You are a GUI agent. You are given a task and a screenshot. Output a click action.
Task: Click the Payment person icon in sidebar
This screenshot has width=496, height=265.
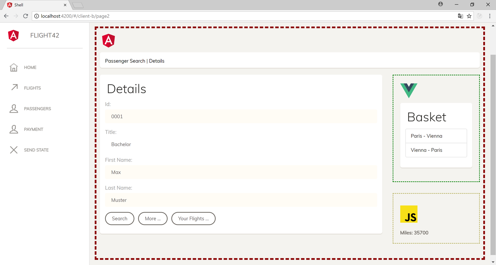click(x=14, y=129)
